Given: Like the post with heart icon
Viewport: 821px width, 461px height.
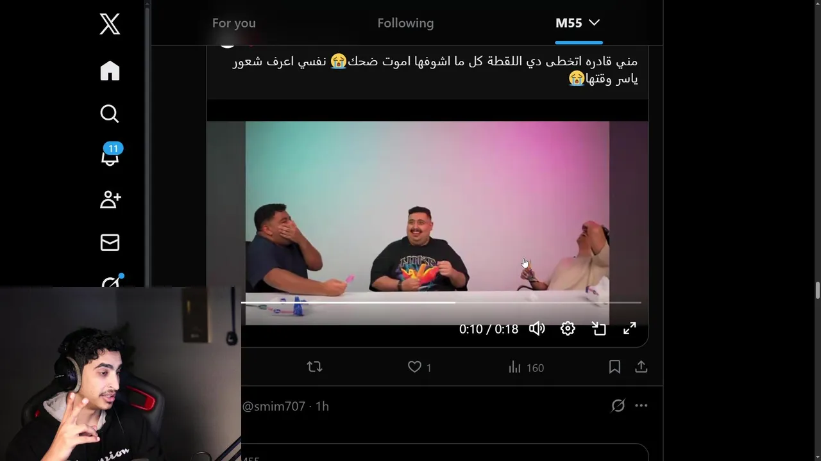Looking at the screenshot, I should [415, 367].
